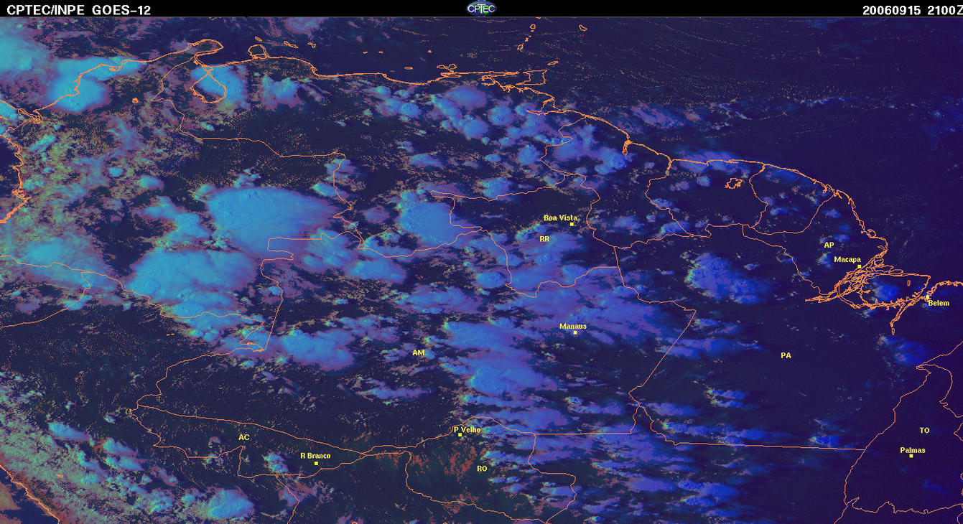The height and width of the screenshot is (524, 963).
Task: Select the Manaus city label
Action: pyautogui.click(x=573, y=326)
